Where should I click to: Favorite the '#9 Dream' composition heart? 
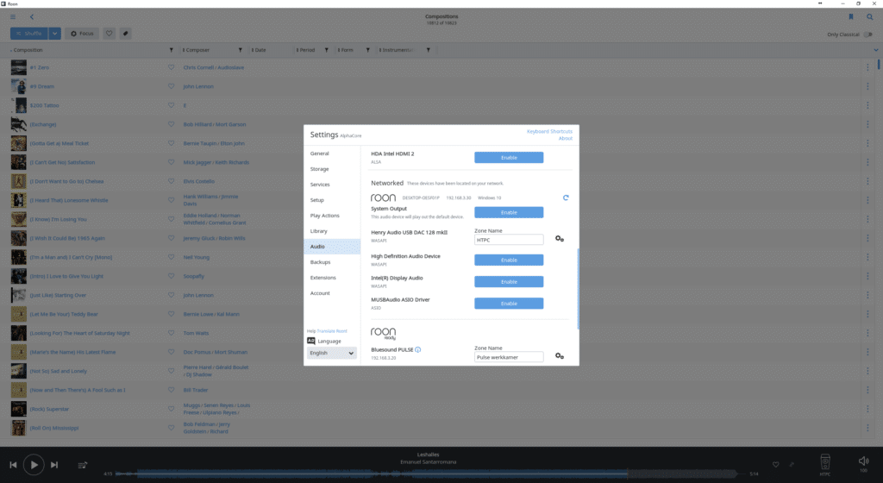pos(172,87)
